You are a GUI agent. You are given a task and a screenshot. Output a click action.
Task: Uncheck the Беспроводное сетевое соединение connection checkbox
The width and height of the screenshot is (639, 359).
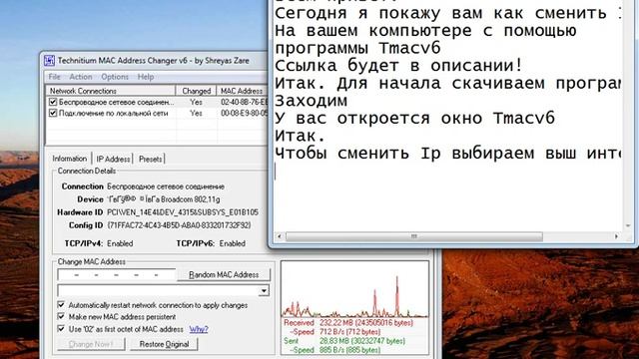tap(53, 102)
